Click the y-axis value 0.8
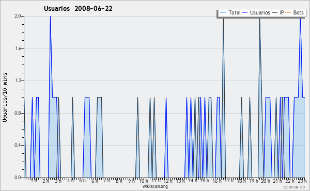Viewport: 310px width, 191px height. pyautogui.click(x=18, y=113)
